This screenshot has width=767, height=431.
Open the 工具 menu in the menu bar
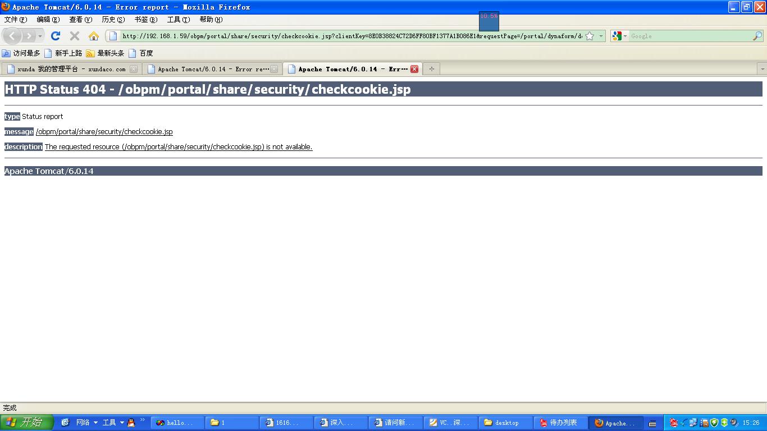(x=178, y=20)
